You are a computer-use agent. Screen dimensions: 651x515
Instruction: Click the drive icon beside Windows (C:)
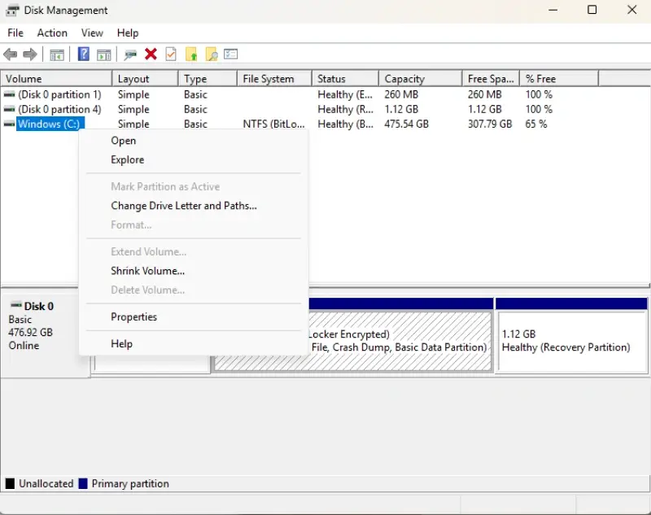[x=9, y=124]
